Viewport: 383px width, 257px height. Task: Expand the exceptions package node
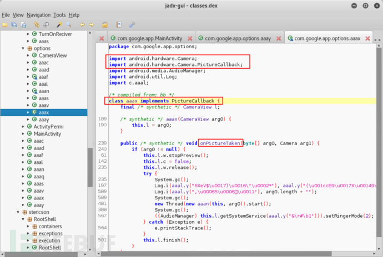(28, 234)
